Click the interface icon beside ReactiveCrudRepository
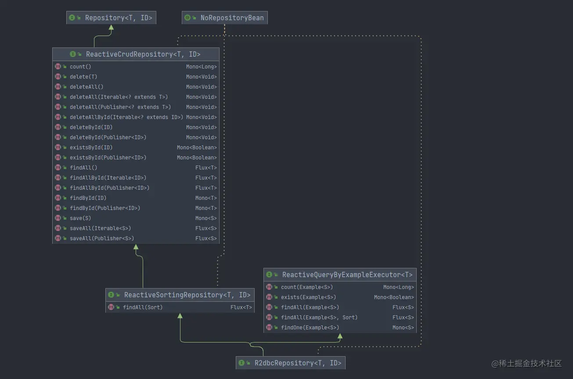This screenshot has height=379, width=573. 73,54
